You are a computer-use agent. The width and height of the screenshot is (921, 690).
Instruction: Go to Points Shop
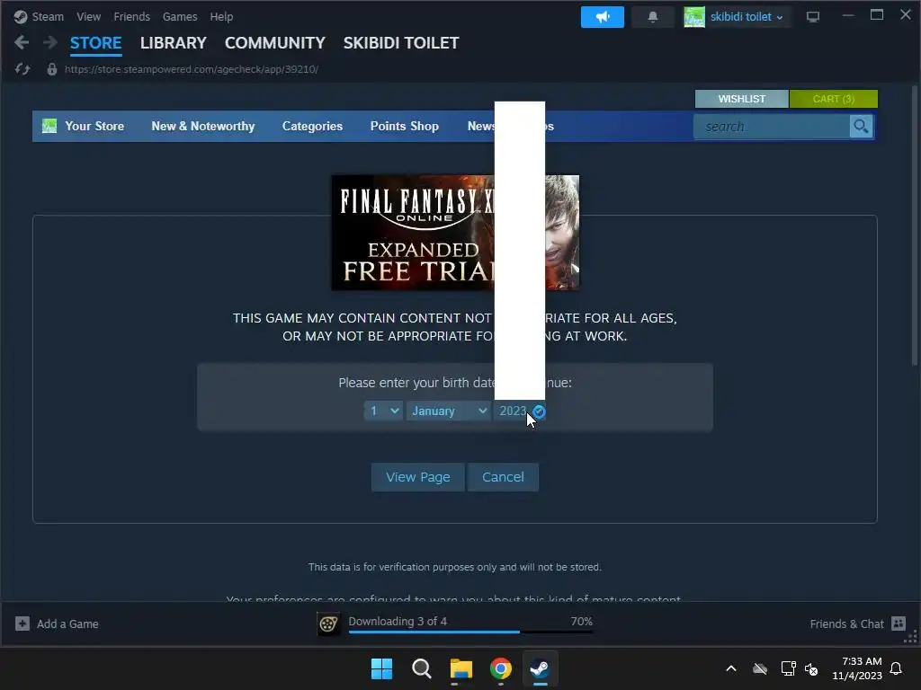coord(405,126)
